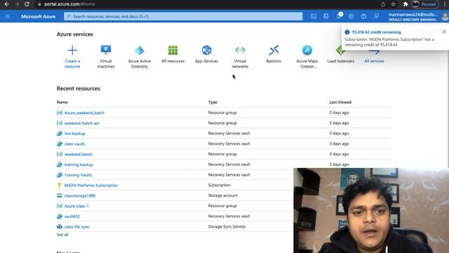Click the Microsoft Azure home logo text
The width and height of the screenshot is (449, 253).
click(38, 16)
